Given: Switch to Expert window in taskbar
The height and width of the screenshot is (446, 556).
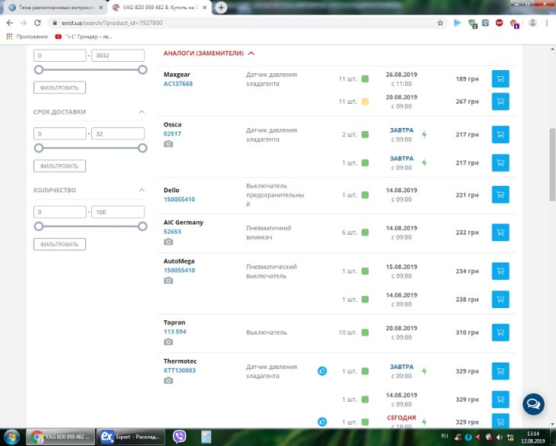Looking at the screenshot, I should point(130,437).
